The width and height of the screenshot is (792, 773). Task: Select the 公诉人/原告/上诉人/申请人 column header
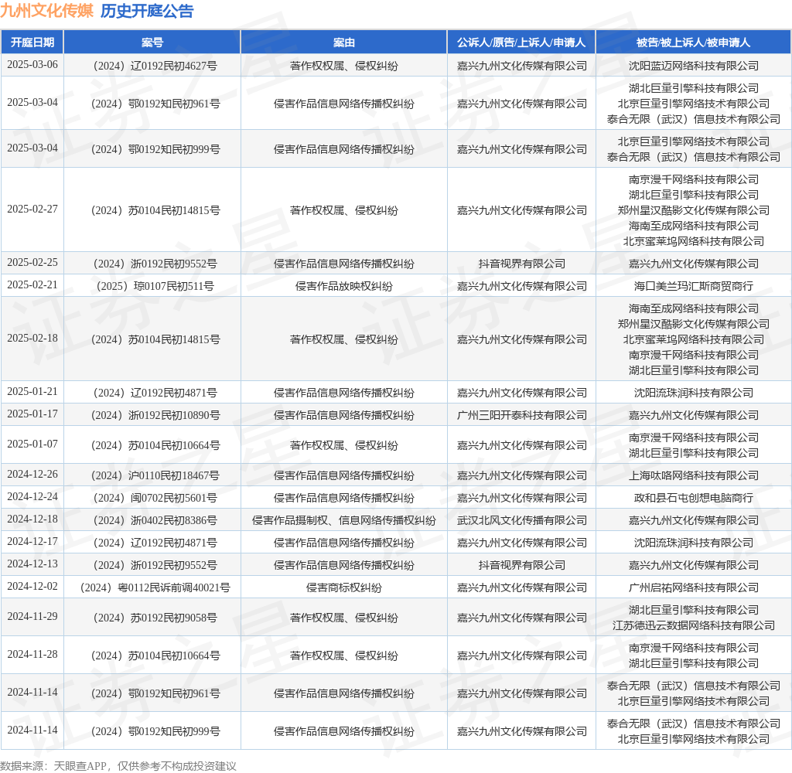pos(521,43)
